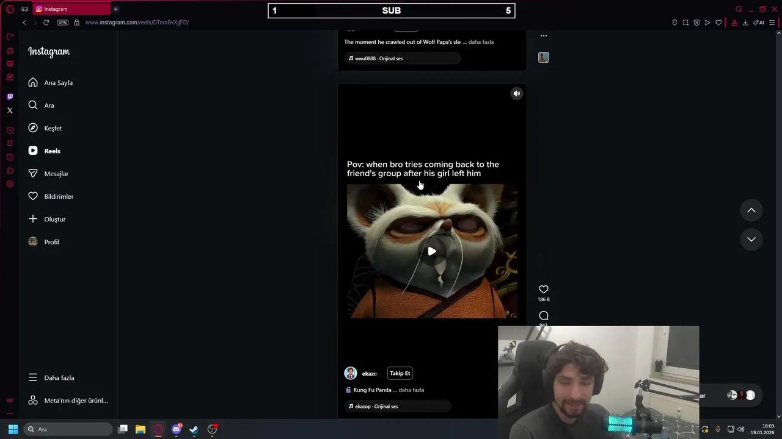Viewport: 782px width, 439px height.
Task: Open Task View on taskbar
Action: (x=123, y=429)
